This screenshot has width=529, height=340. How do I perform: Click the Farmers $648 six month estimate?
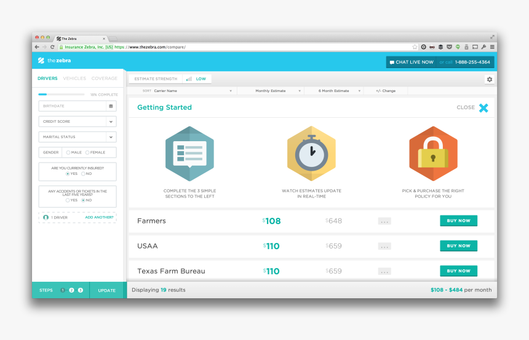click(x=333, y=221)
